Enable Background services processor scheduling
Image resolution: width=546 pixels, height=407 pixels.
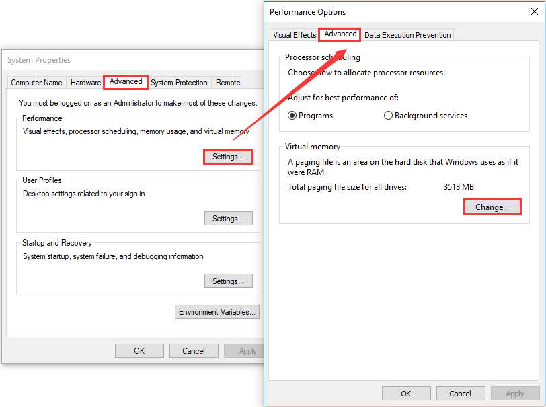click(x=389, y=115)
